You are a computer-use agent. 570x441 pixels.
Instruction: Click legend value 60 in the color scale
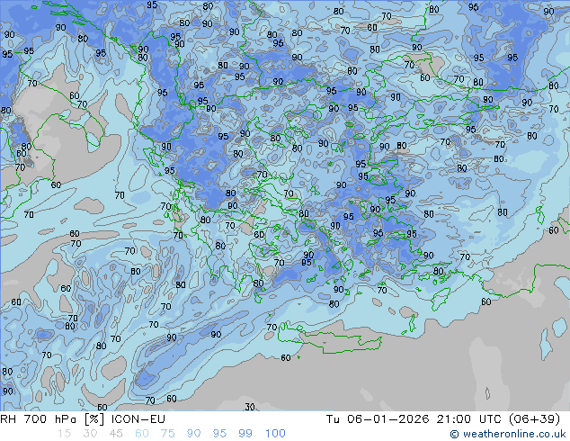[142, 434]
